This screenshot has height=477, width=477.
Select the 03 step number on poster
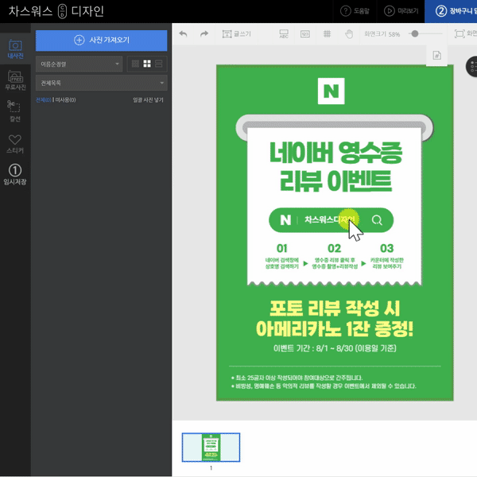386,248
